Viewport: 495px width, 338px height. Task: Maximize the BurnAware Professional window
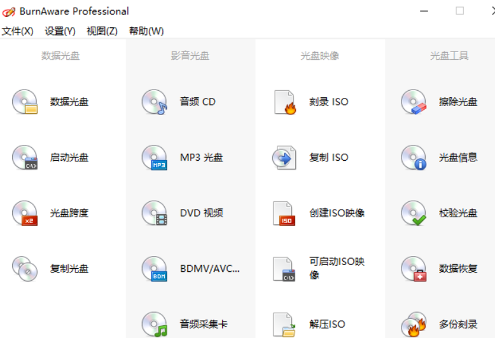[x=459, y=11]
